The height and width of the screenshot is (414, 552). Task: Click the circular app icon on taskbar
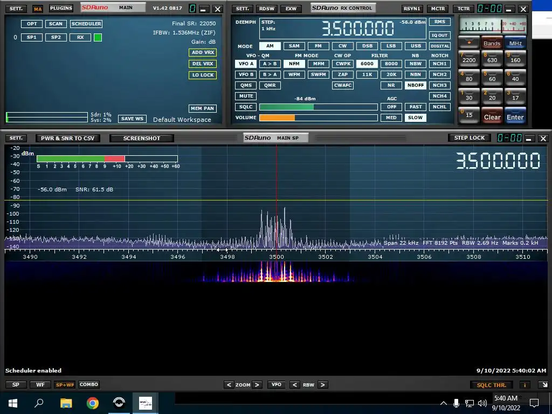click(119, 403)
